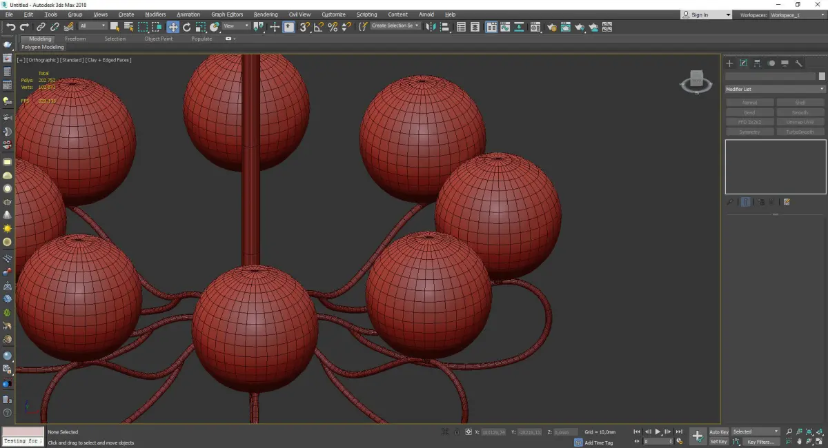The width and height of the screenshot is (828, 448).
Task: Open the Utilities panel wrench icon
Action: point(799,63)
